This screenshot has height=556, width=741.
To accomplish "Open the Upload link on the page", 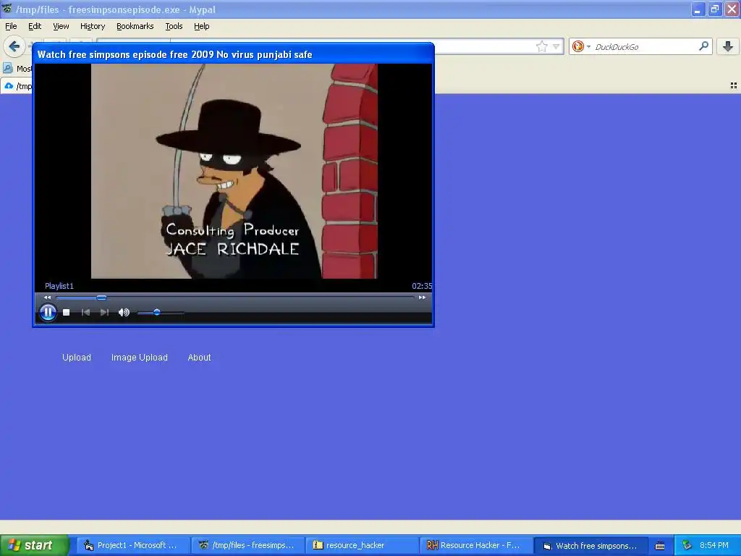I will coord(77,358).
